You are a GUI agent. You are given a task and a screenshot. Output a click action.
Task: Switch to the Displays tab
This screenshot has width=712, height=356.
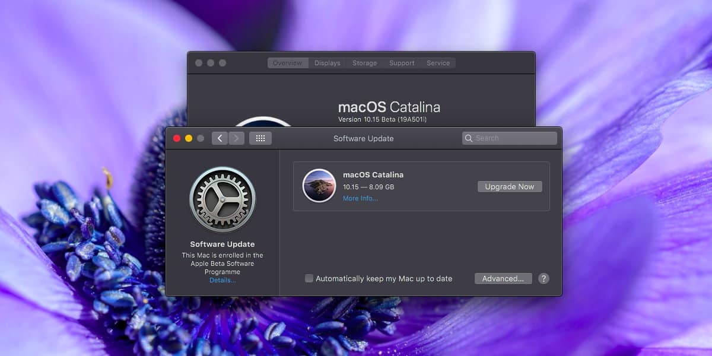(x=327, y=63)
